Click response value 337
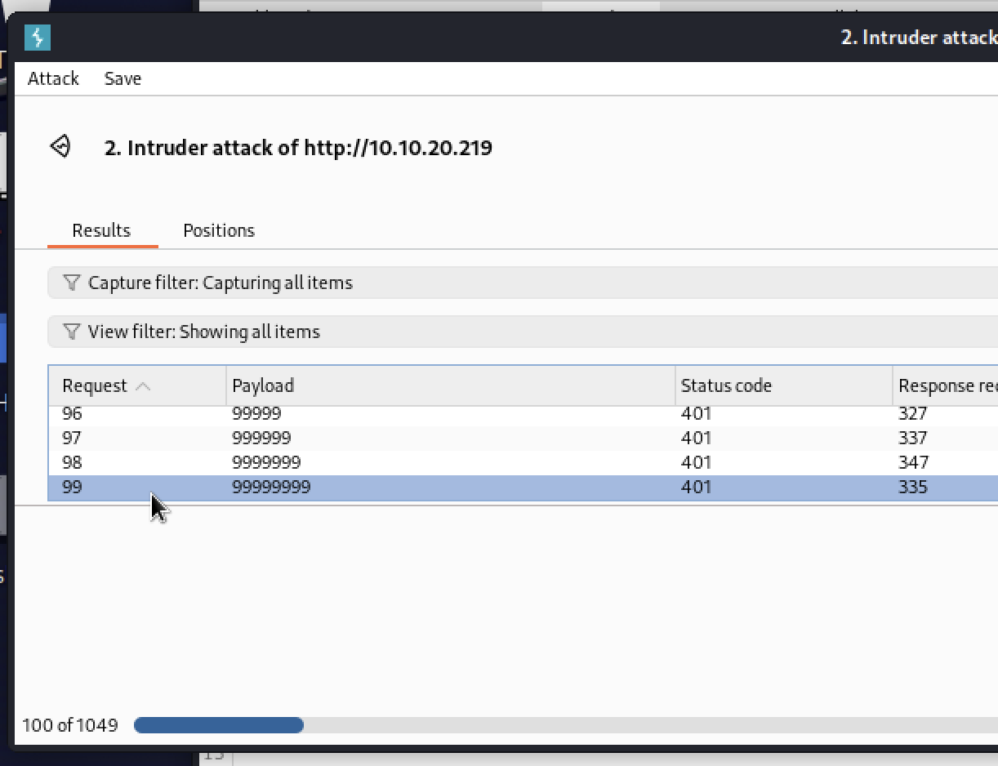 pos(913,438)
